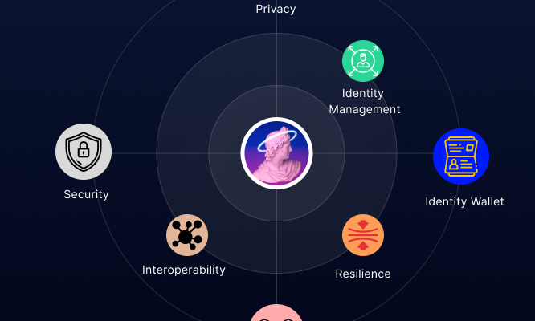Open the Security text label

coord(86,194)
